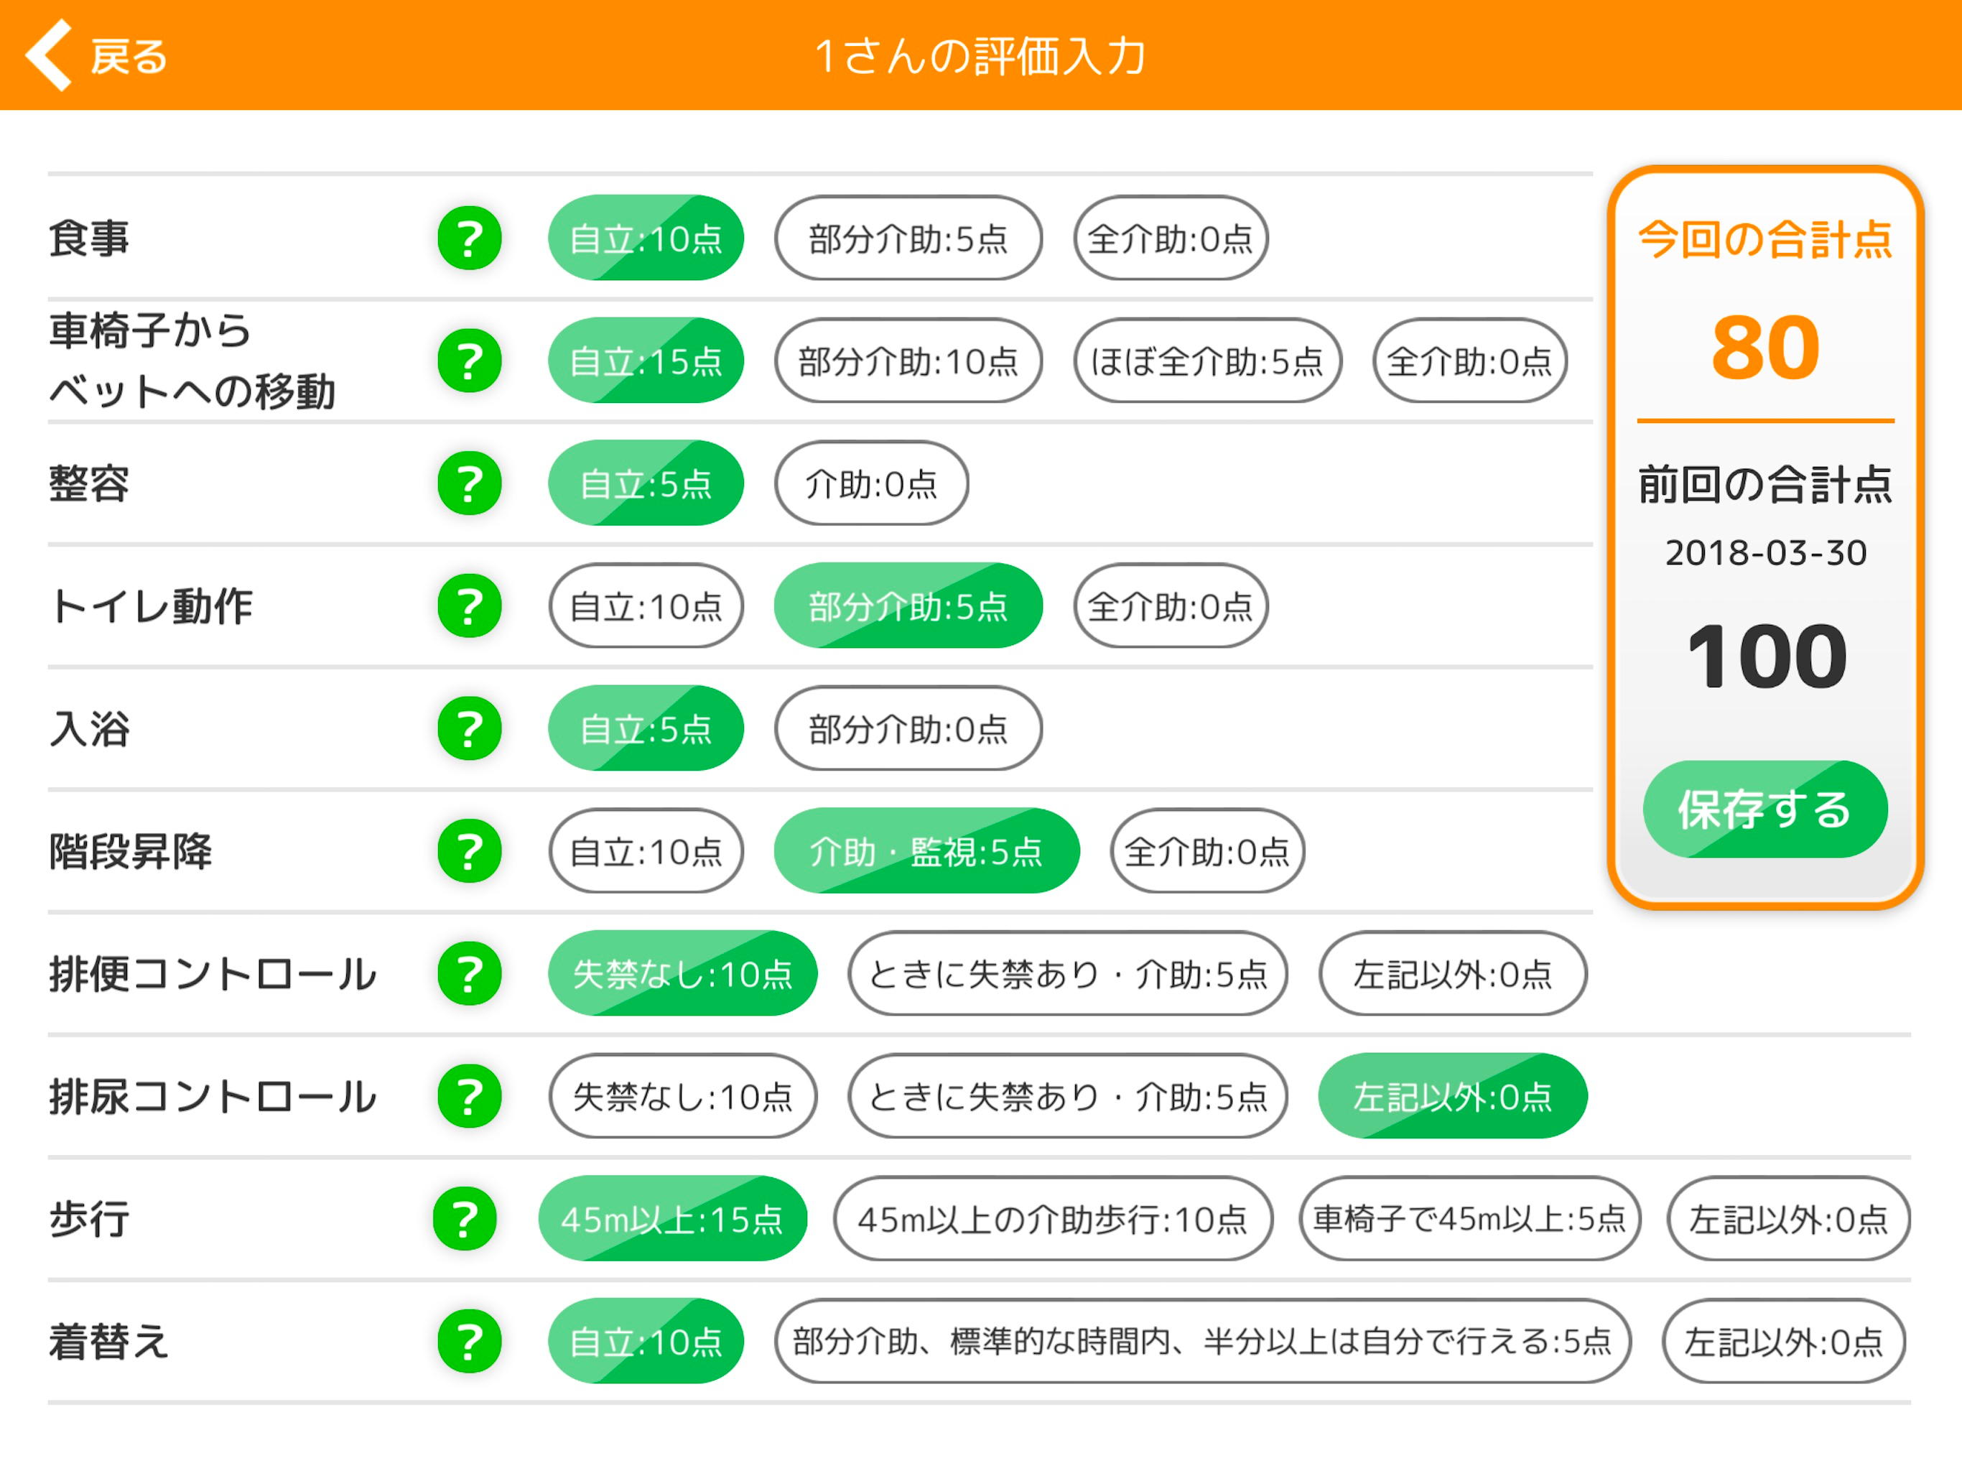Select 車椅子 部分介助:10点 option

pyautogui.click(x=908, y=361)
